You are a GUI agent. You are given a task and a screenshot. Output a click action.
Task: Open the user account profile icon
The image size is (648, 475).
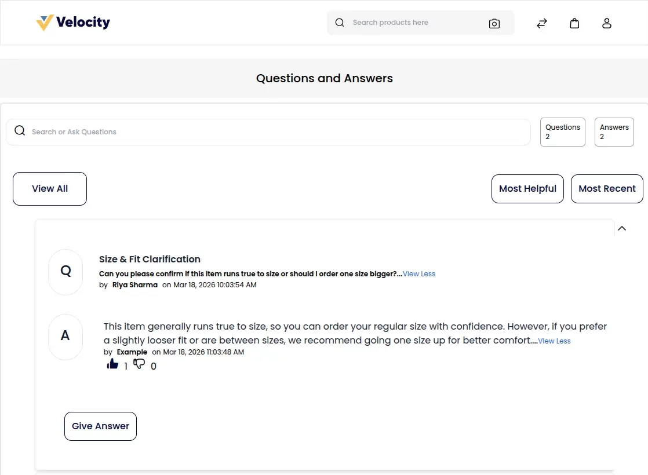607,23
